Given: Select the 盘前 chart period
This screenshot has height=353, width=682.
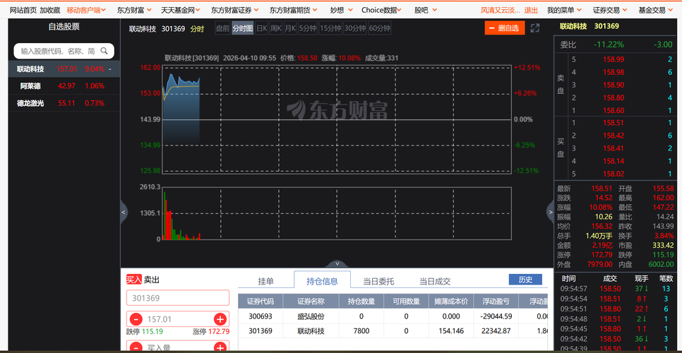Looking at the screenshot, I should [222, 29].
